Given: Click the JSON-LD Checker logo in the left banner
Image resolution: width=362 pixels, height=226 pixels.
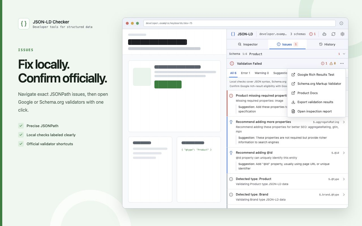Looking at the screenshot, I should pos(24,24).
